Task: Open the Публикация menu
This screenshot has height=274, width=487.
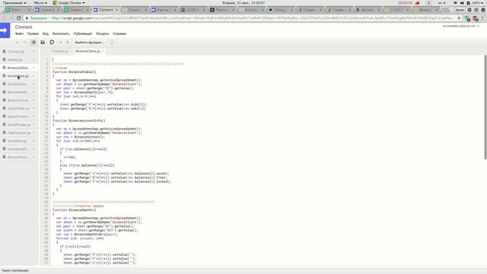Action: [x=83, y=33]
